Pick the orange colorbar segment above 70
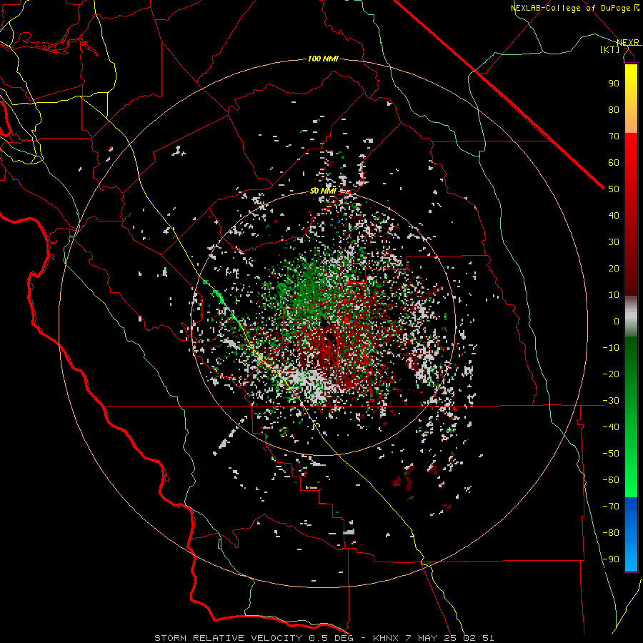The width and height of the screenshot is (643, 643). point(631,121)
